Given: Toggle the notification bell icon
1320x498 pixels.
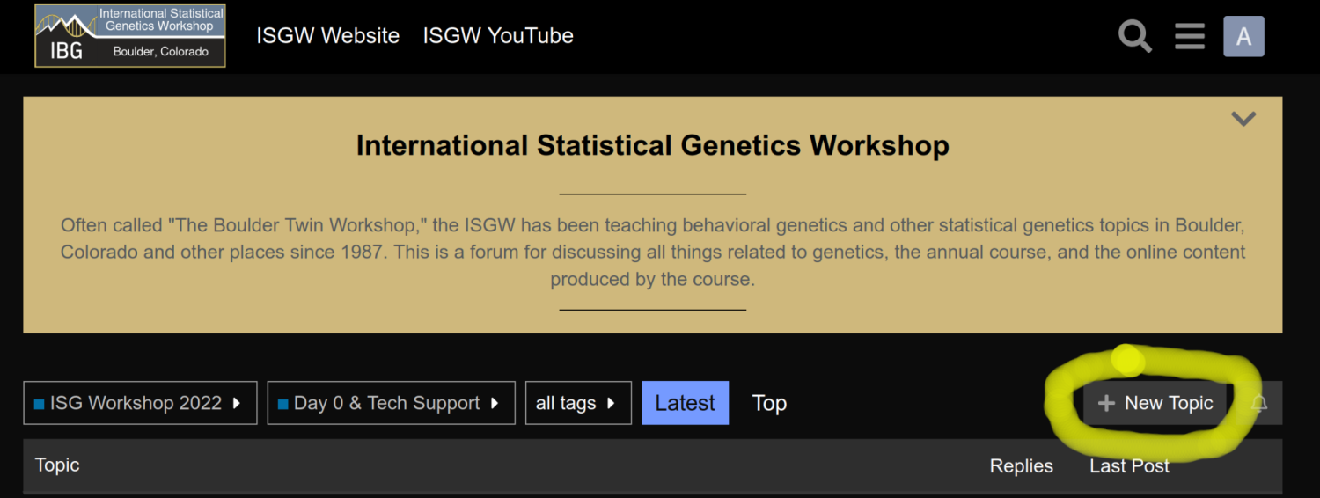Looking at the screenshot, I should tap(1259, 403).
